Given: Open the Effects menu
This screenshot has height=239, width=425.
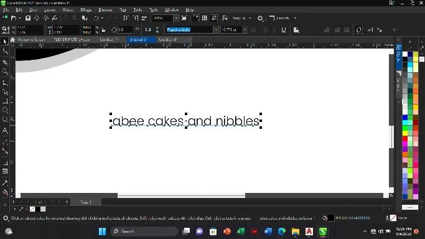Looking at the screenshot, I should [x=86, y=10].
